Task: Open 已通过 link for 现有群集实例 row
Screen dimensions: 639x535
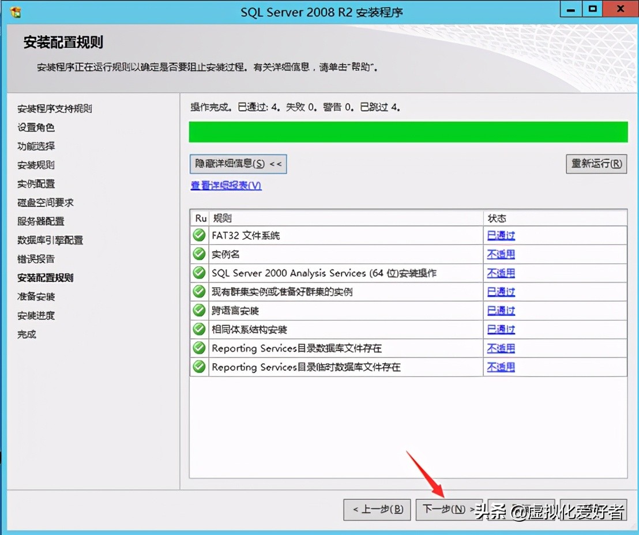Action: point(501,292)
